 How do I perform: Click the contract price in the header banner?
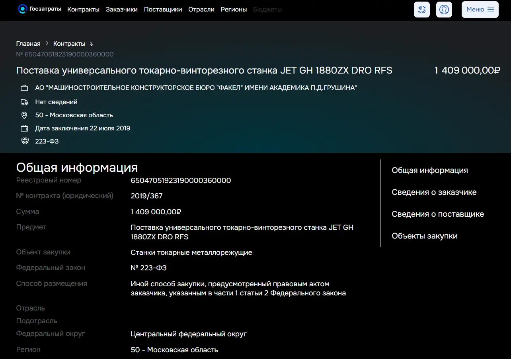[467, 70]
